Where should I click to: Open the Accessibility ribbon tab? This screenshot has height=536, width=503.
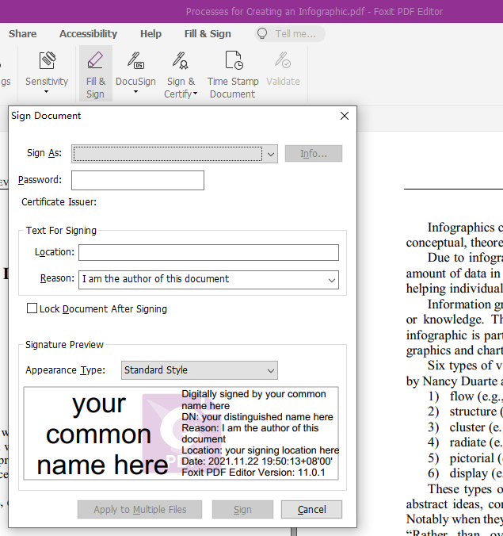pos(88,34)
